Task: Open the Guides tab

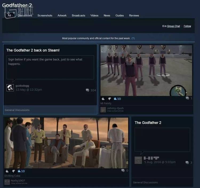Action: tap(119, 15)
